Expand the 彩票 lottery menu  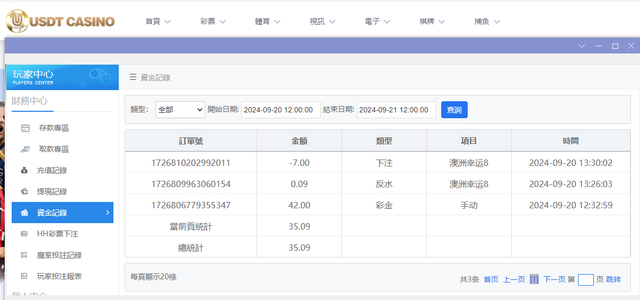[x=213, y=22]
